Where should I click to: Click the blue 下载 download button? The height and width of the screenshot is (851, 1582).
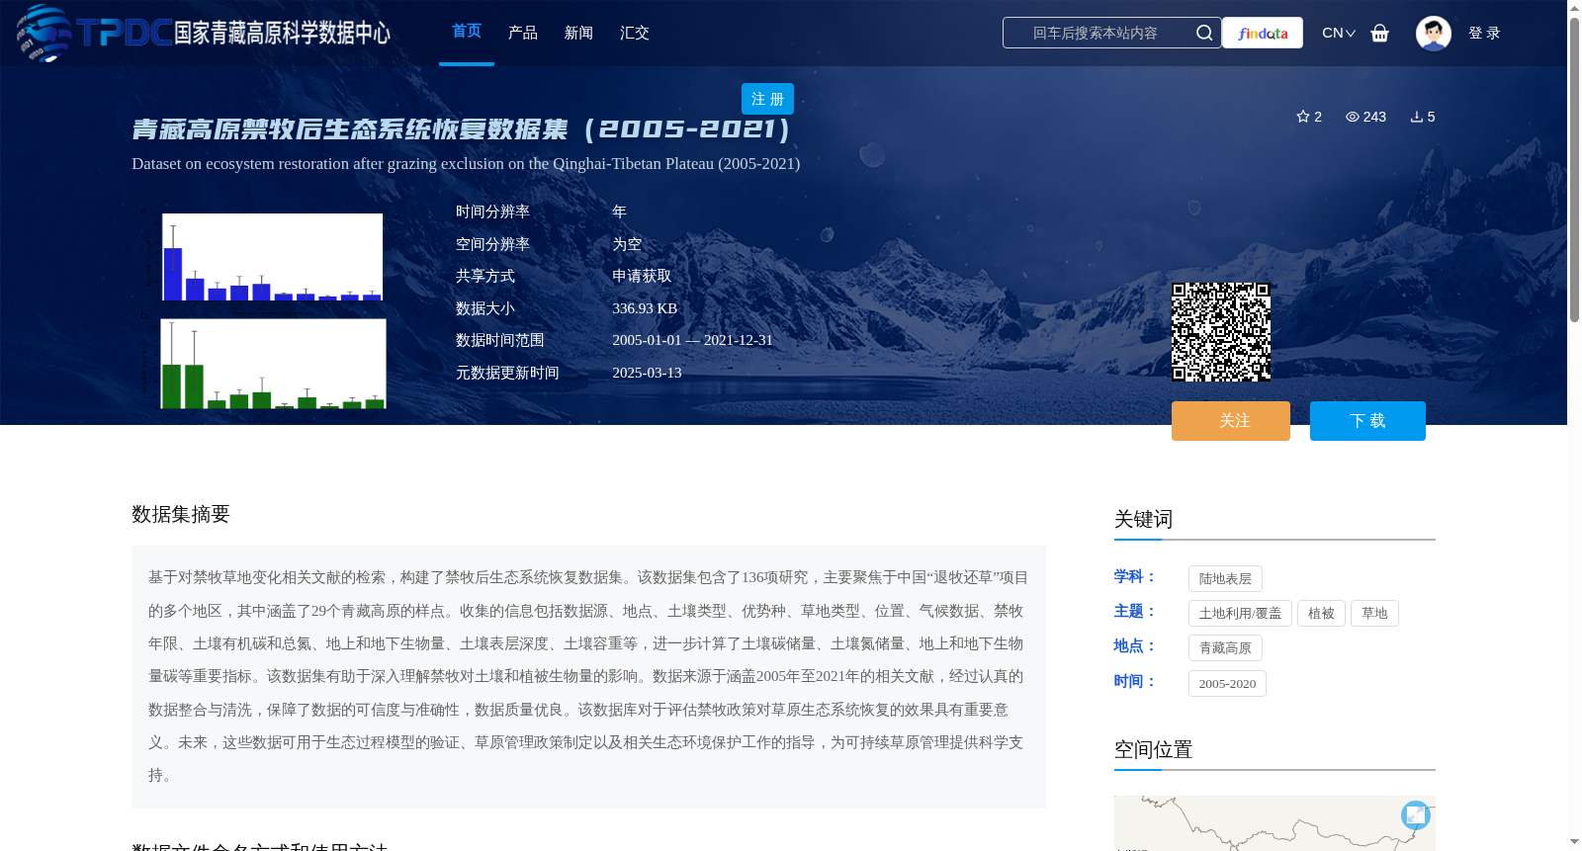pyautogui.click(x=1367, y=421)
